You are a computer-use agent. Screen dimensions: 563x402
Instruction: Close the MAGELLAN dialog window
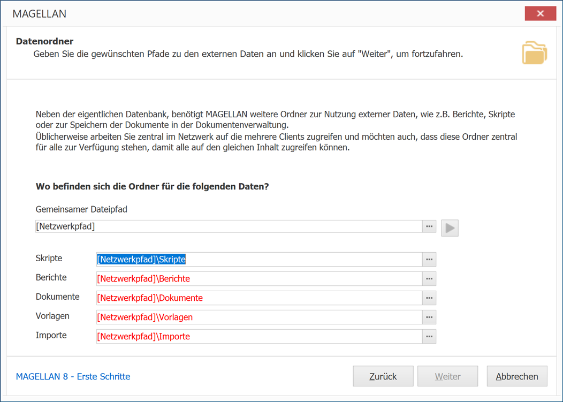pyautogui.click(x=541, y=14)
